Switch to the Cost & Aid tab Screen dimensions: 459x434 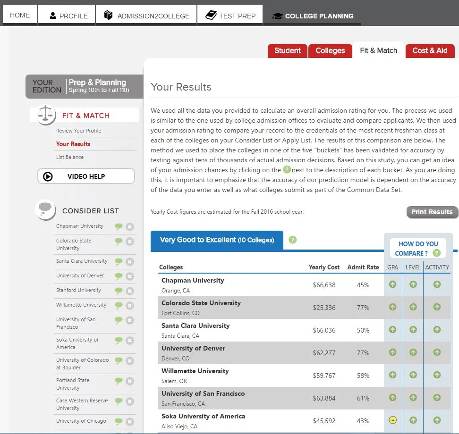(x=430, y=50)
